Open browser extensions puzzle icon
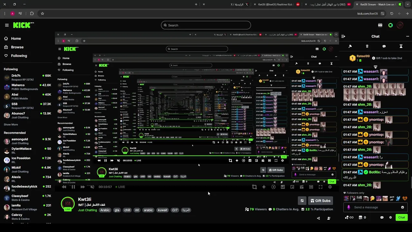The image size is (412, 232). click(x=32, y=14)
